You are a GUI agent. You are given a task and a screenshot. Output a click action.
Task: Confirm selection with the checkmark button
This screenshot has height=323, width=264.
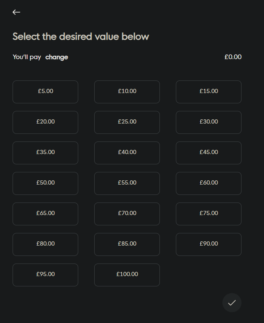[232, 303]
